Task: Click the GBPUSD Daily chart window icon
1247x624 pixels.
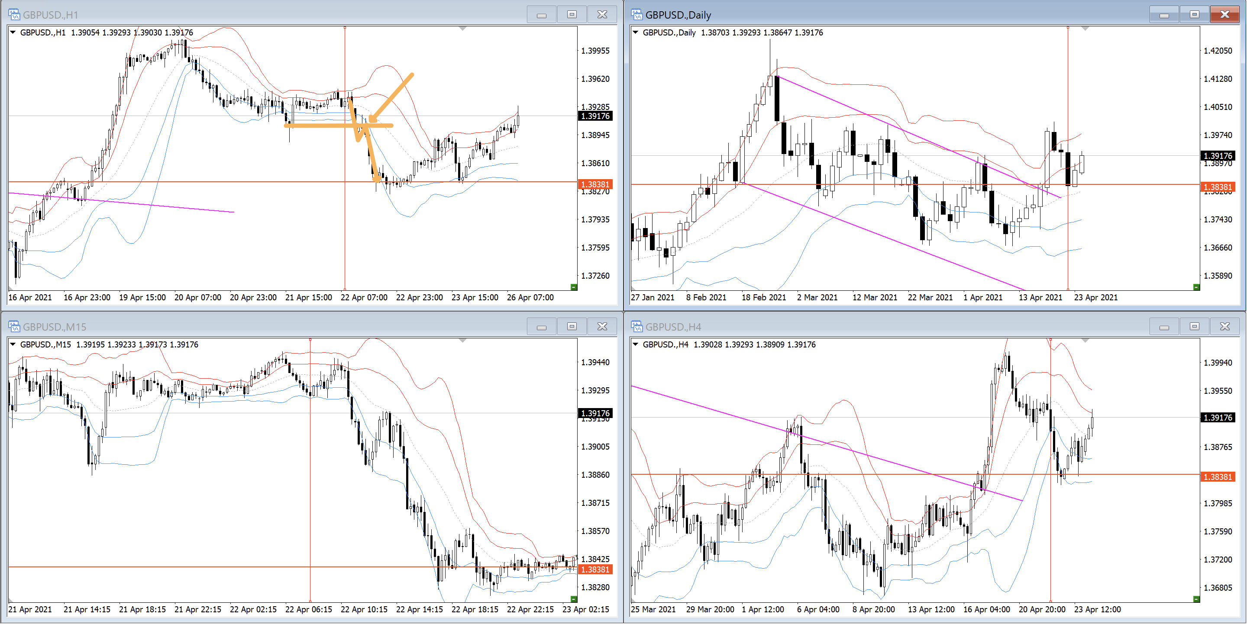Action: click(636, 15)
